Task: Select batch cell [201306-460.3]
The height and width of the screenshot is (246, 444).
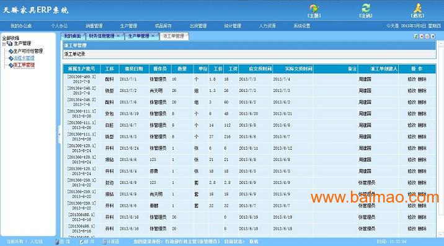Action: point(82,79)
